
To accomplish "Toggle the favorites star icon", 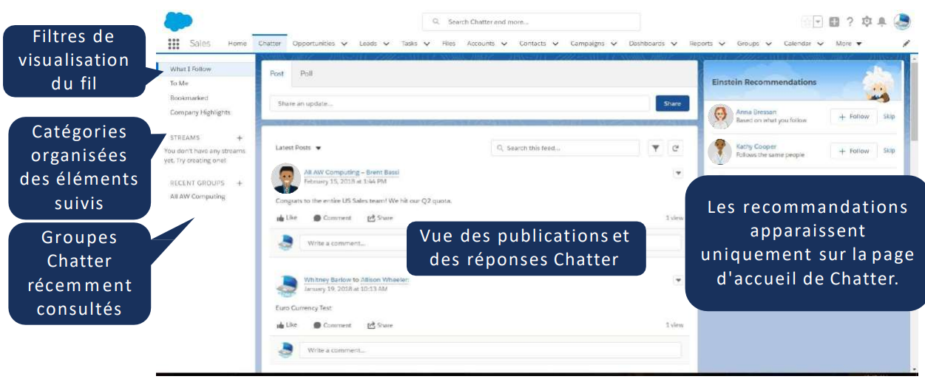I will [807, 21].
